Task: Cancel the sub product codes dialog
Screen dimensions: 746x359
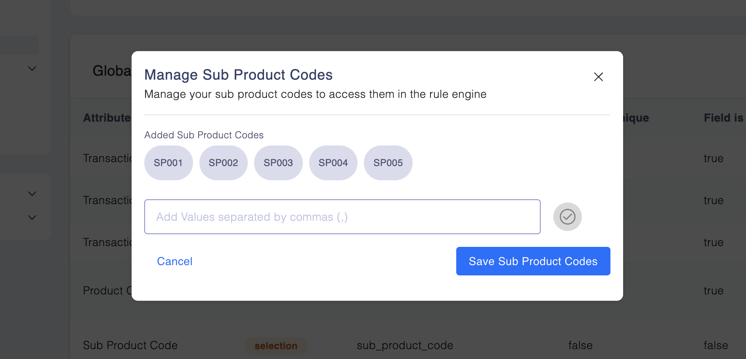Action: click(x=174, y=262)
